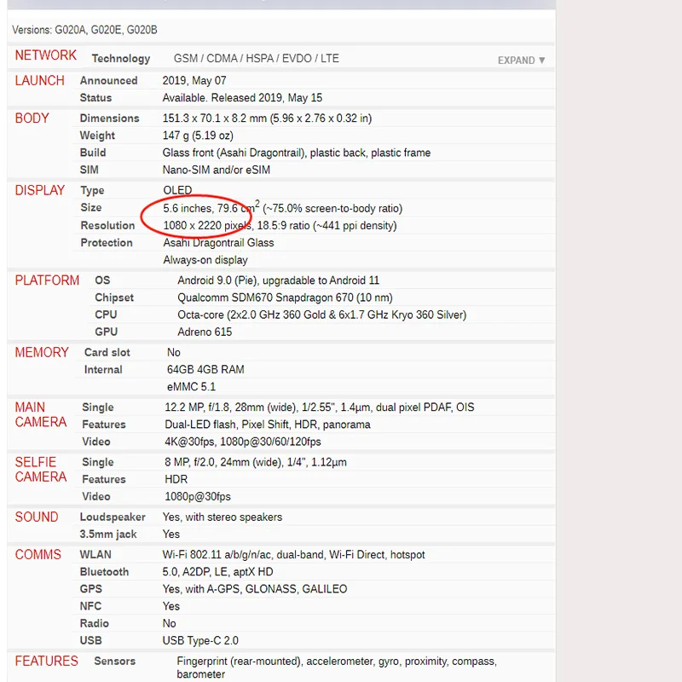Screen dimensions: 682x682
Task: Click the NFC spec label
Action: click(90, 606)
